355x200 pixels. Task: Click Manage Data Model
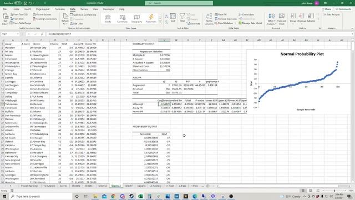point(250,23)
